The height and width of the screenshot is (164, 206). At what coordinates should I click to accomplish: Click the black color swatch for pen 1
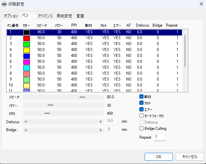point(26,32)
